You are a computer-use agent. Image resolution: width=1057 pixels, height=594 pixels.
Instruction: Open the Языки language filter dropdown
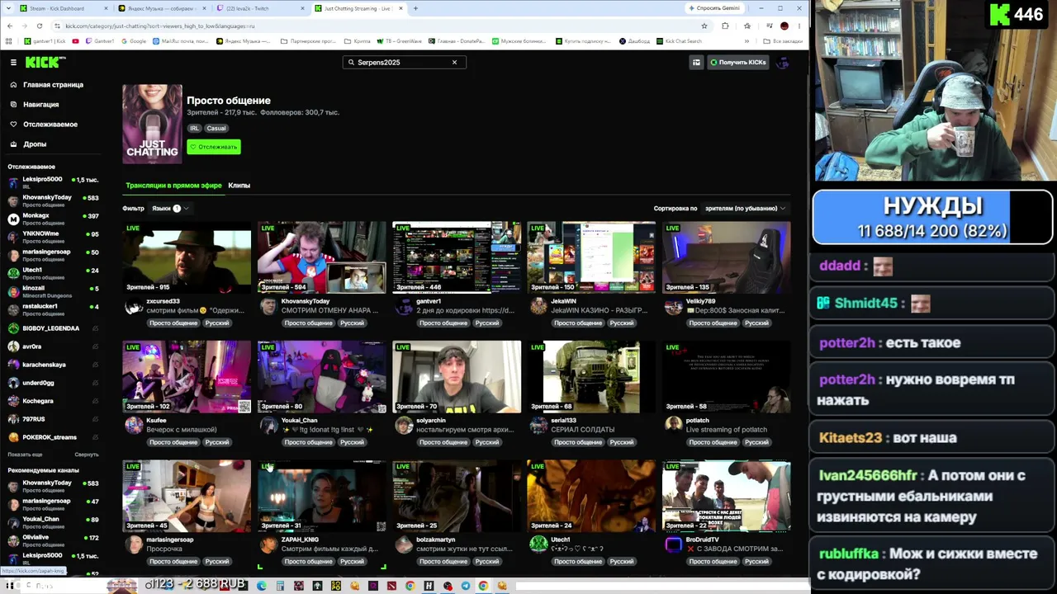pos(170,209)
